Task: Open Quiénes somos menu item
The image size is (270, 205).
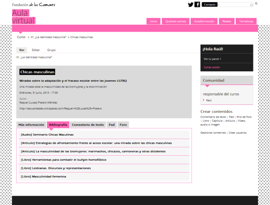Action: [175, 21]
